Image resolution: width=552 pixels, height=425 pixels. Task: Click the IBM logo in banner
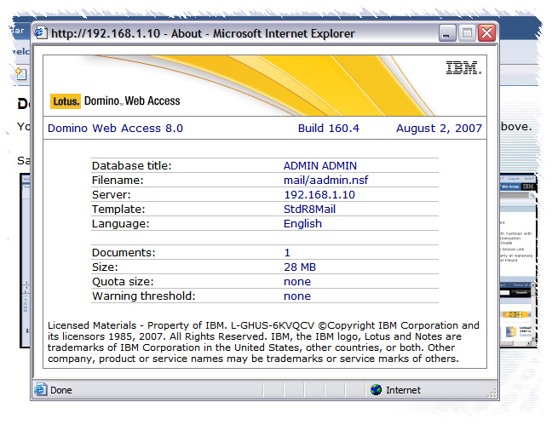(x=463, y=67)
